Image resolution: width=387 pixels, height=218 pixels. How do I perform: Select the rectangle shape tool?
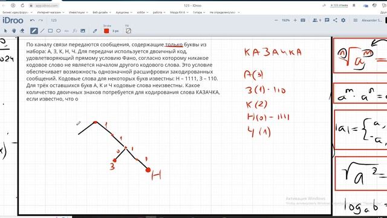tap(50, 31)
